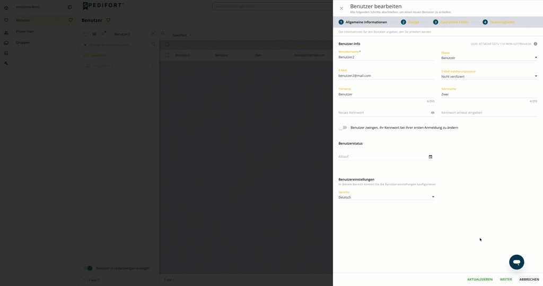Show password with eye icon
This screenshot has width=543, height=286.
tap(433, 113)
